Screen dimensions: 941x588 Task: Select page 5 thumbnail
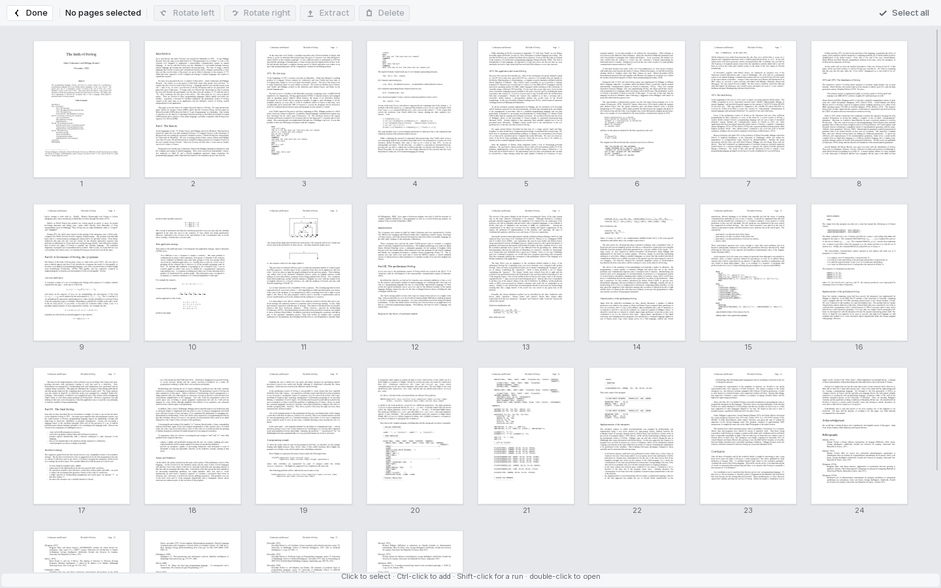[526, 109]
